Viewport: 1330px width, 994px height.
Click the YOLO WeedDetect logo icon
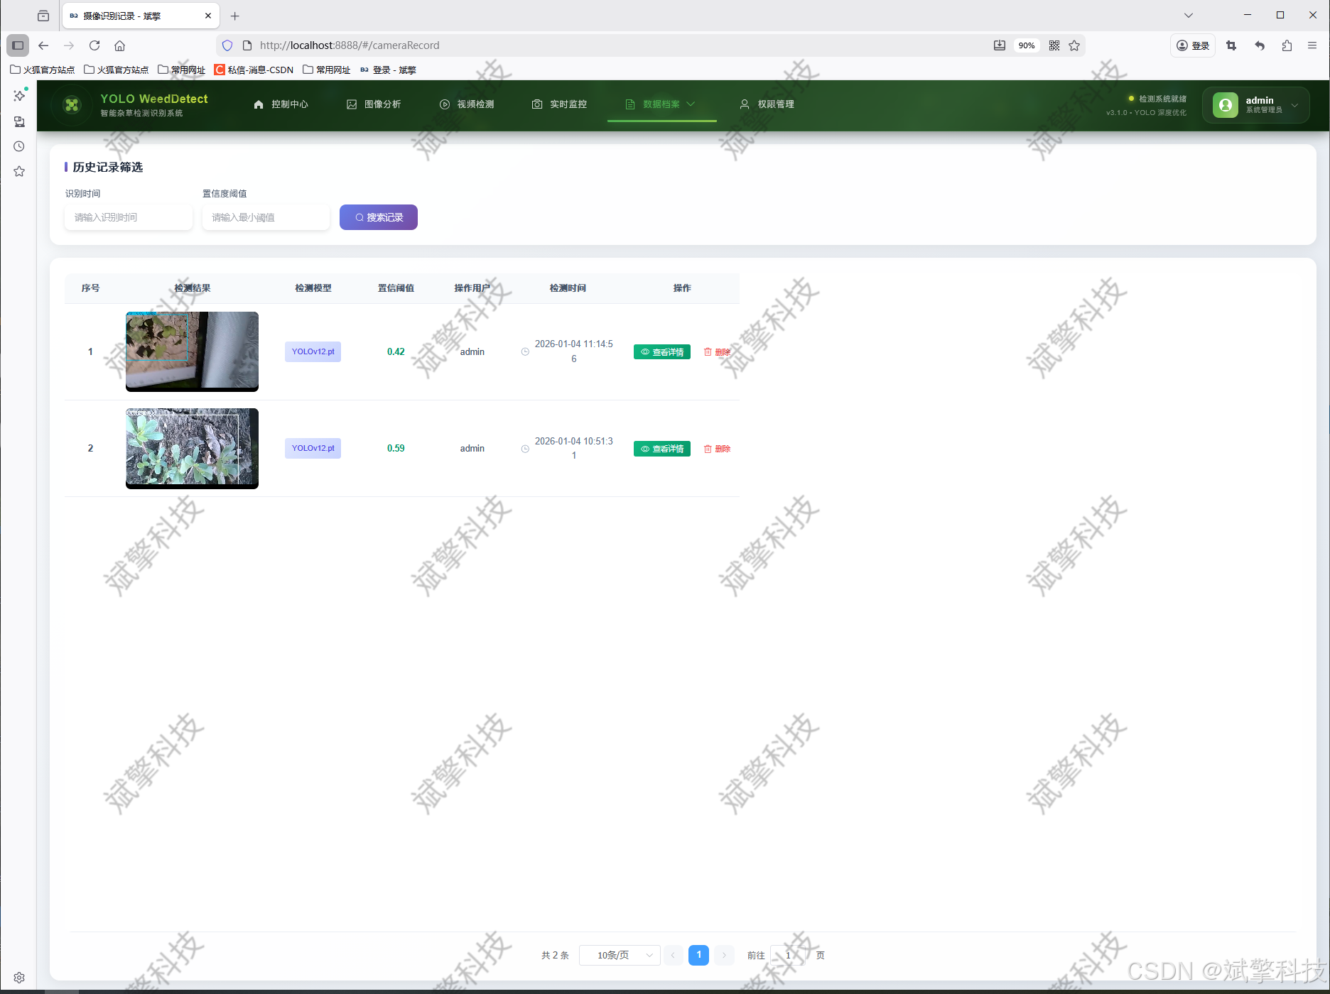pyautogui.click(x=72, y=105)
